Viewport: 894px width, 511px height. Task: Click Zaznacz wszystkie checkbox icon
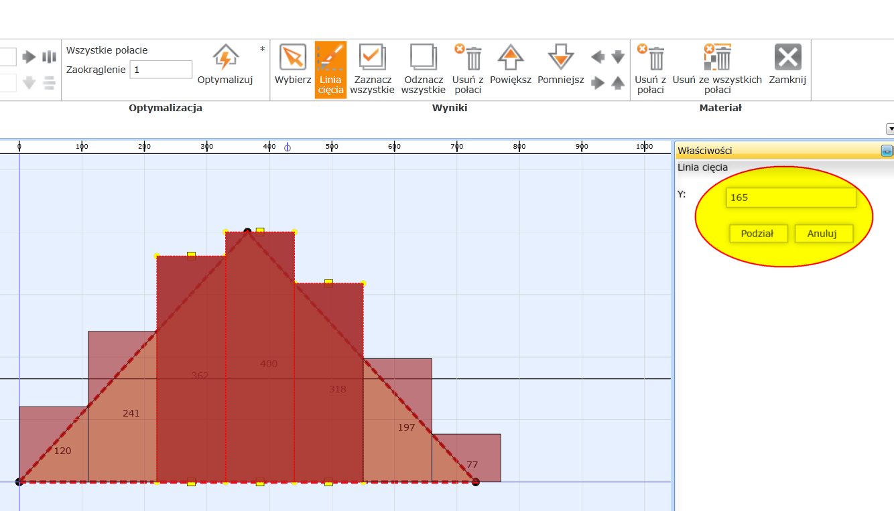[x=372, y=58]
